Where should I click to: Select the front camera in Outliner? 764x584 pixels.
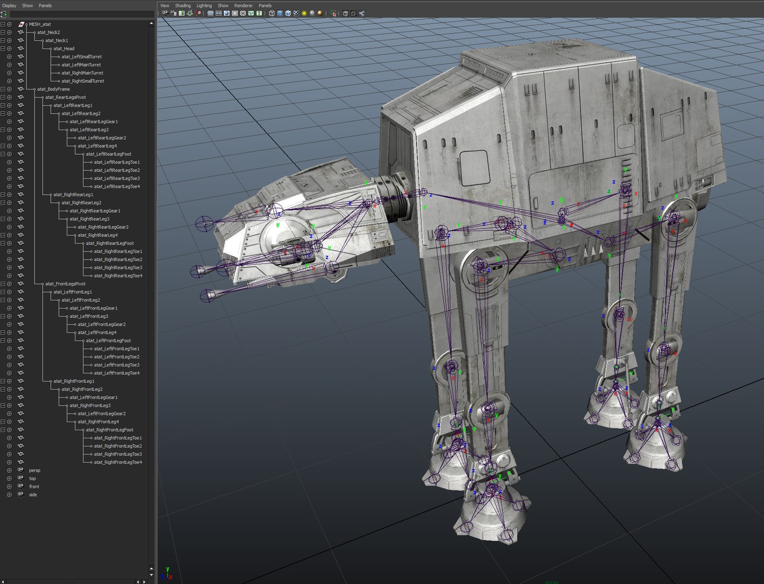click(34, 487)
